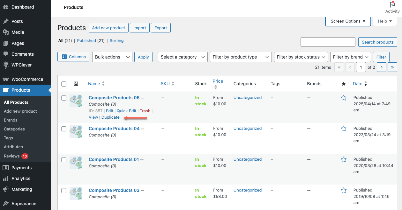Click the Analytics bar chart icon
Screen dimensions: 402x210
(6, 178)
